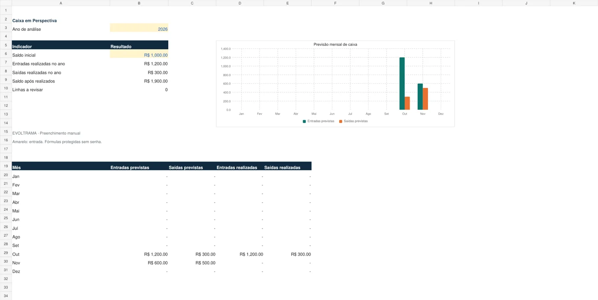Viewport: 598px width, 300px height.
Task: Click the orange Saídas previstas legend swatch
Action: tap(340, 121)
